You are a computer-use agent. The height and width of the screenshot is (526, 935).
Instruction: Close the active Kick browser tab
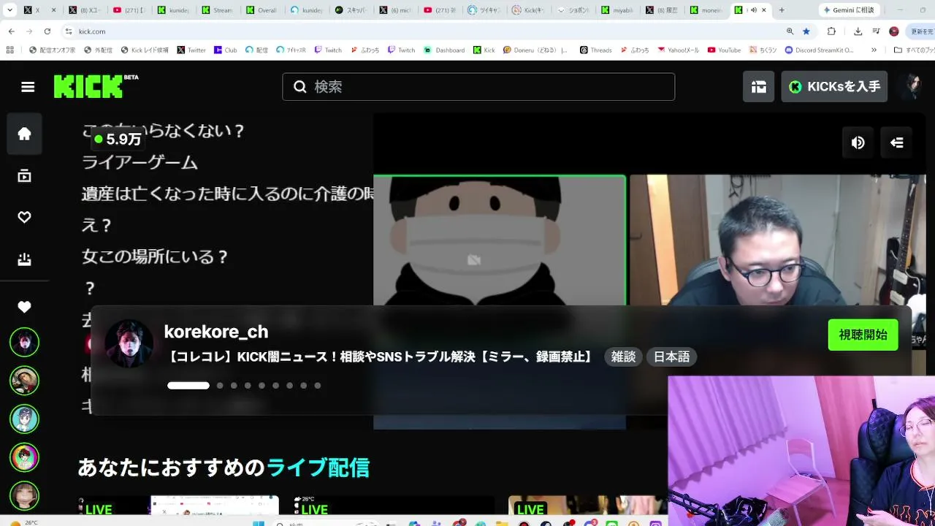764,10
